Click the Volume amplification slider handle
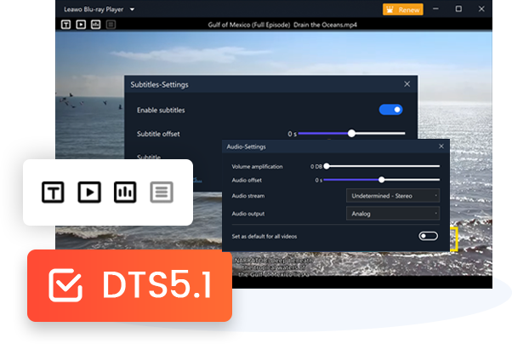 (327, 166)
